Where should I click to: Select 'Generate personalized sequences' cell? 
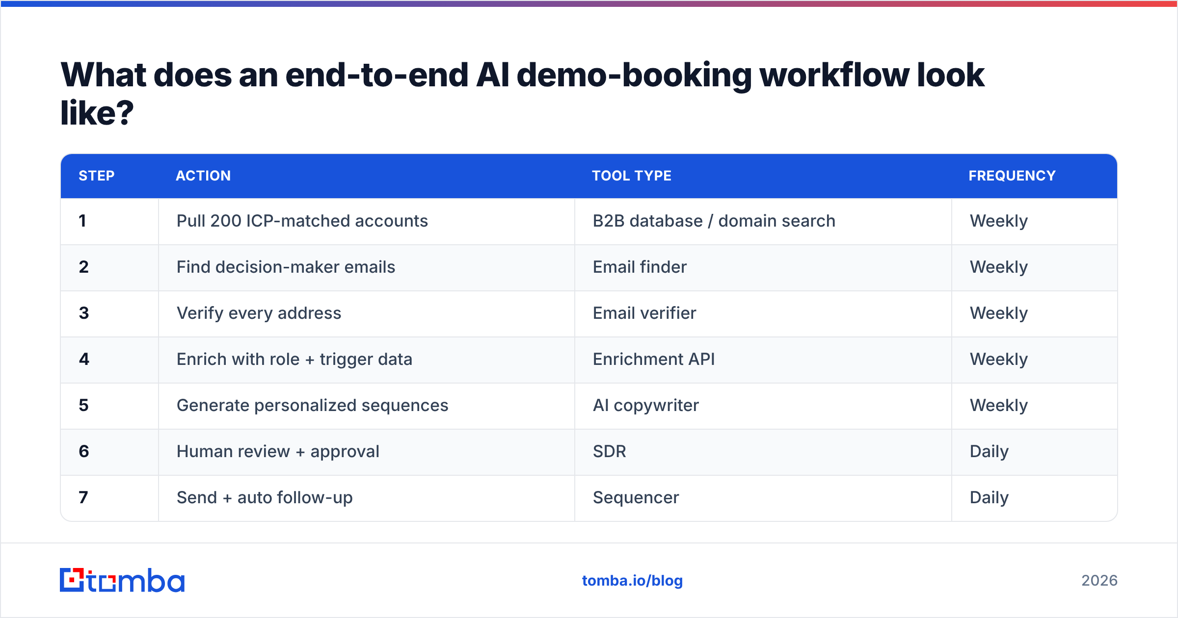point(367,406)
